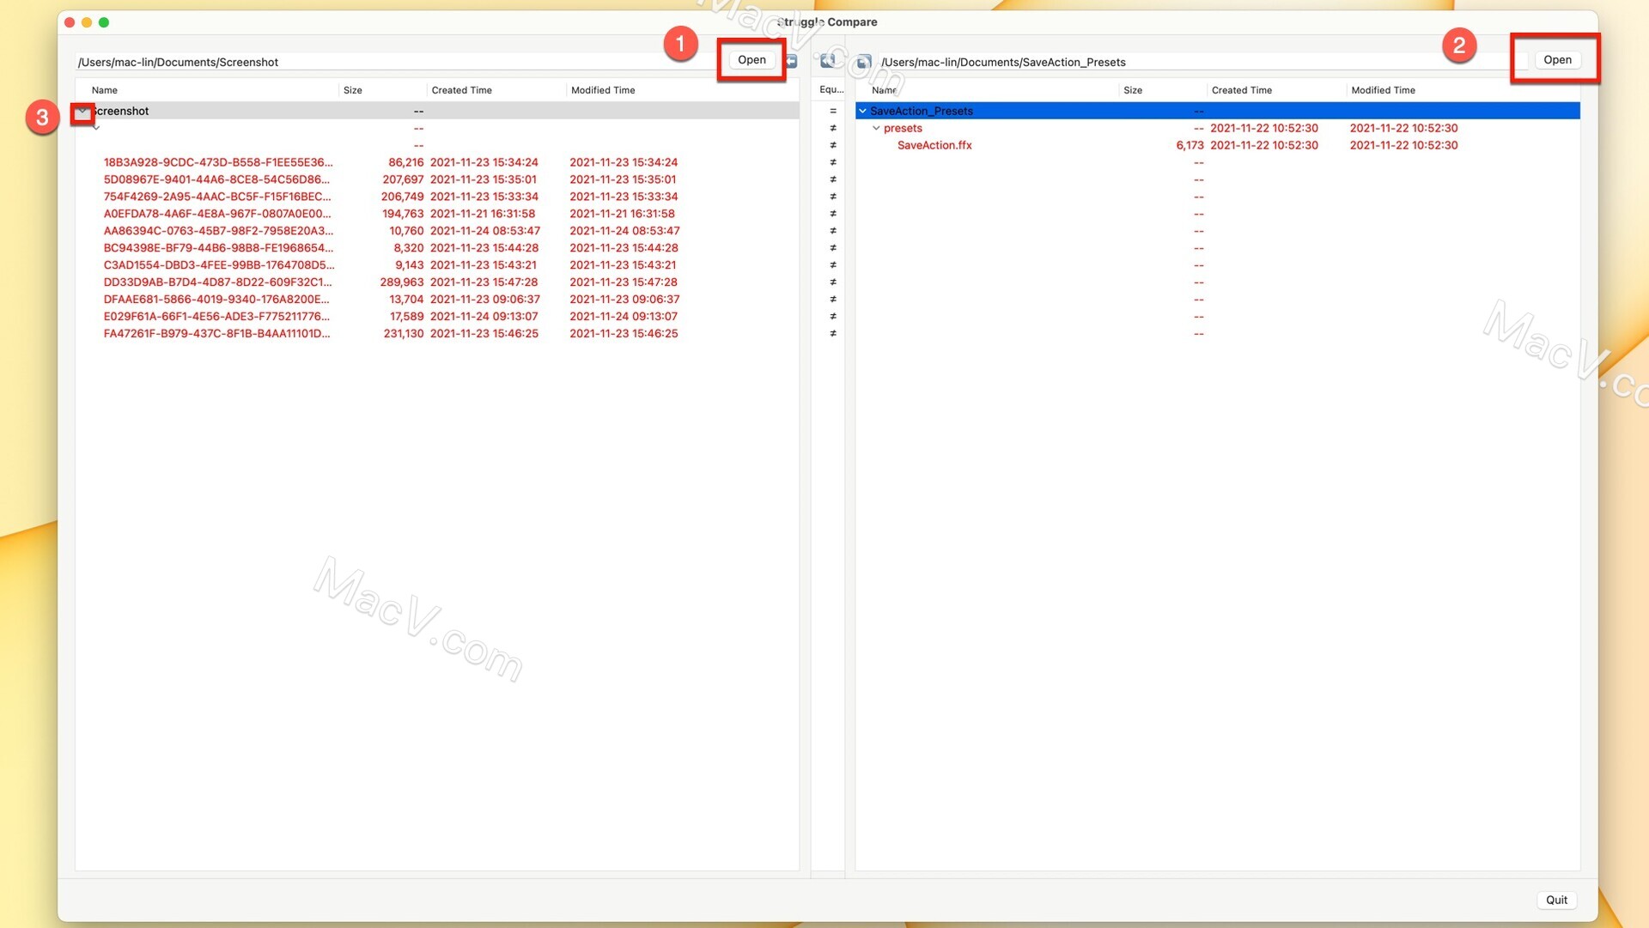Click SaveAction.ffx's modified time 2021-11-22 10:52:30

1403,145
